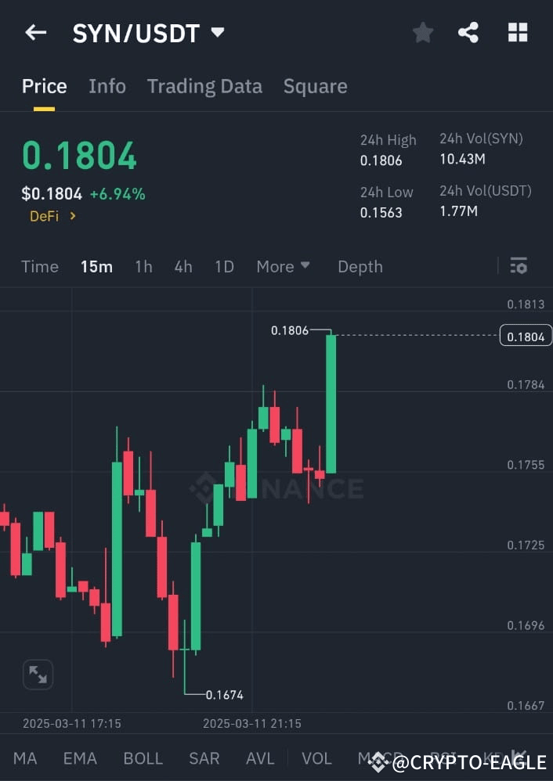Tap the back arrow to leave the chart
The width and height of the screenshot is (553, 781).
coord(34,32)
